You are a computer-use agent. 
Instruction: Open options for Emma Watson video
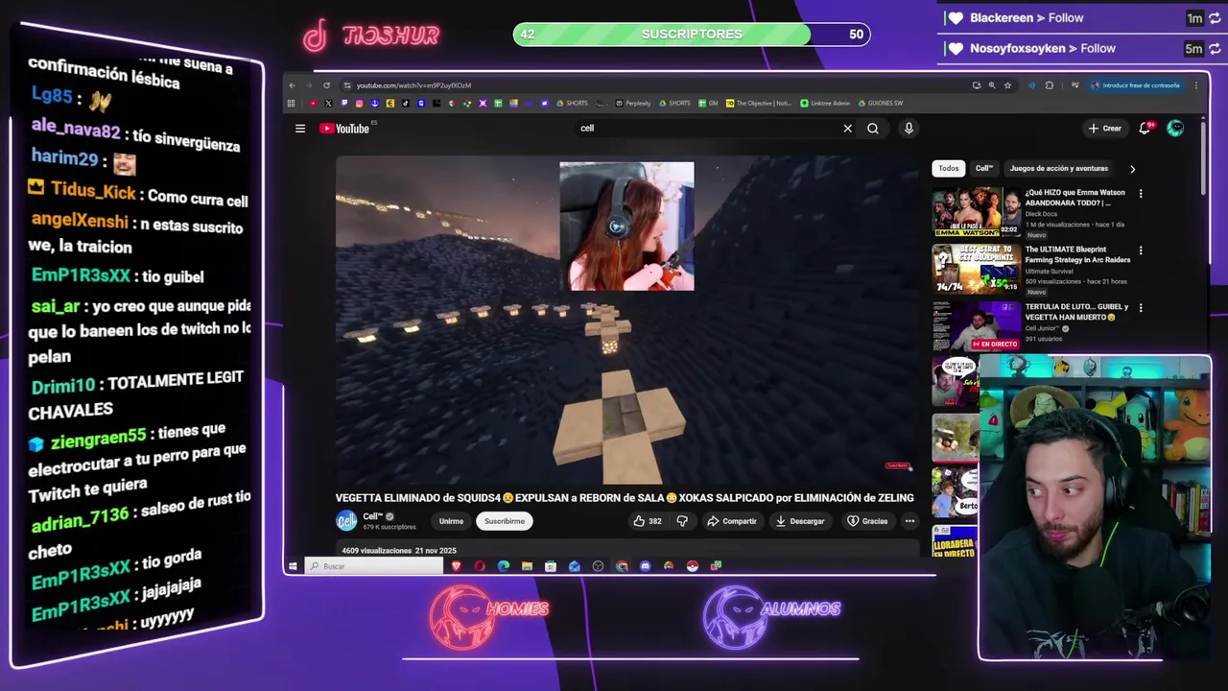click(1141, 194)
